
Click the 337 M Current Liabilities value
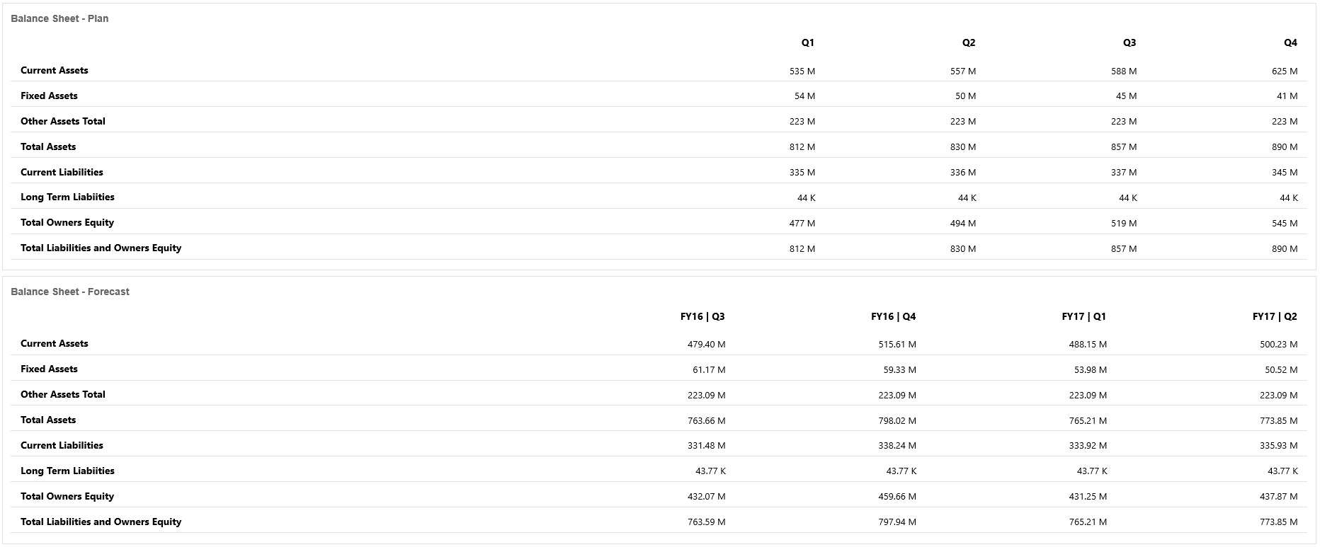click(1124, 173)
